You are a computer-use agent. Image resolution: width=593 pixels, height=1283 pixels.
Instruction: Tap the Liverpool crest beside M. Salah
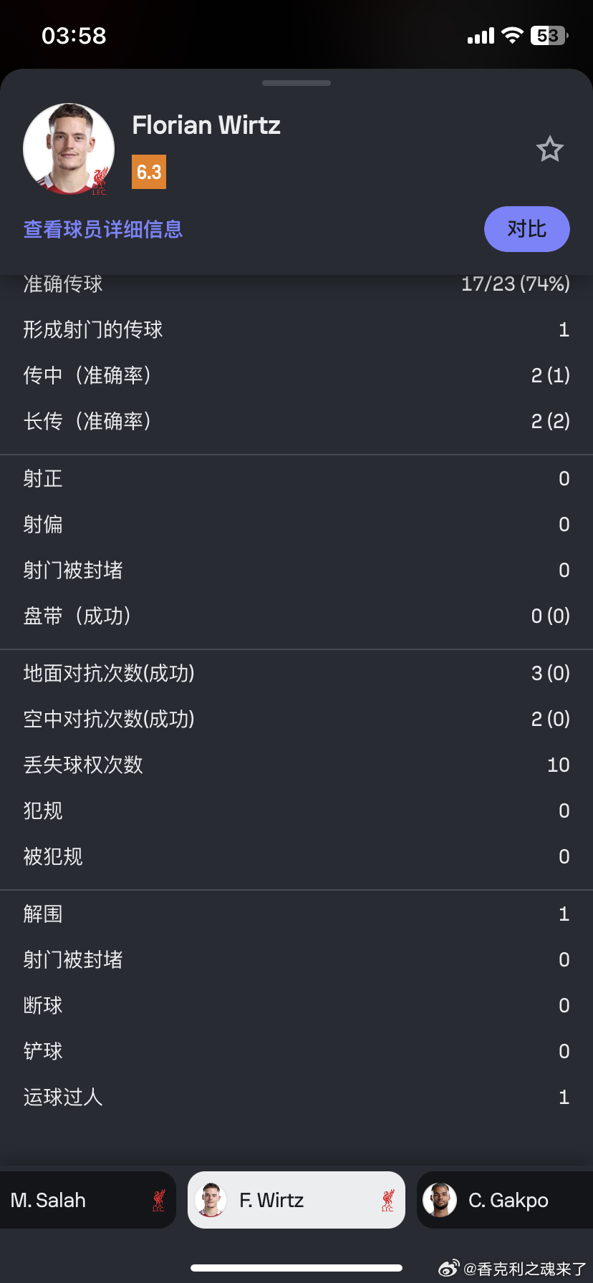[158, 1200]
